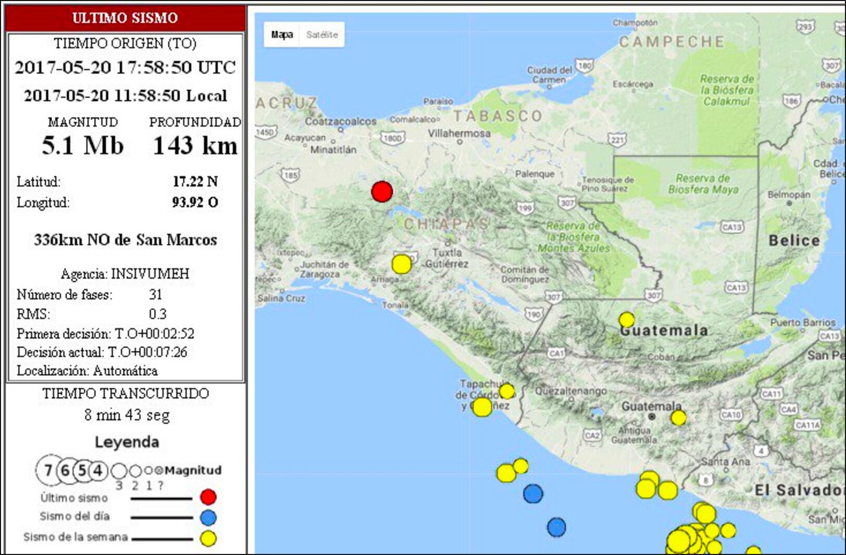
Task: Click the highway 199 shield near Palenque
Action: [525, 208]
